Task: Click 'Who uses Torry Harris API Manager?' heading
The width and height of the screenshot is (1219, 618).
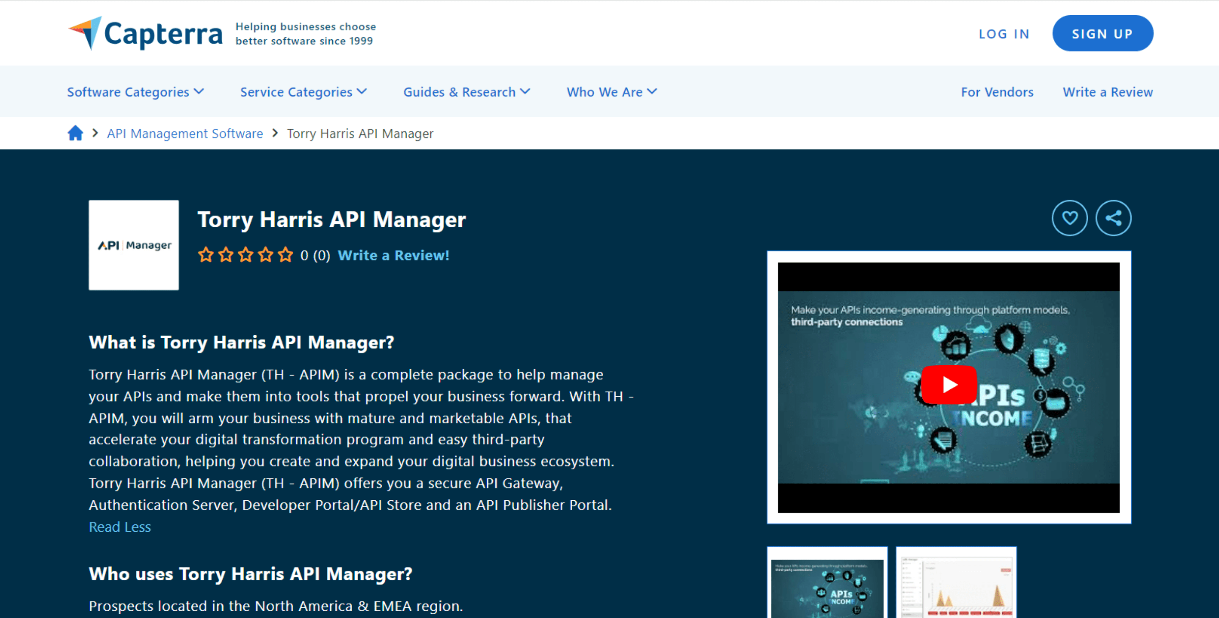Action: 250,574
